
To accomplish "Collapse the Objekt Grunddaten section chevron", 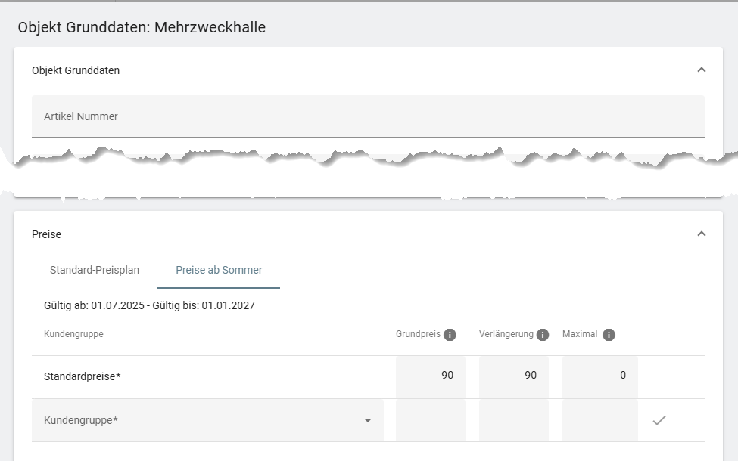I will (x=702, y=68).
